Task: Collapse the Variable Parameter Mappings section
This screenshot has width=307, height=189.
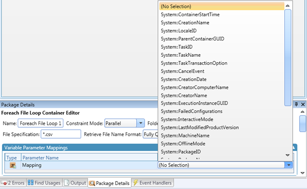Action: (x=294, y=148)
